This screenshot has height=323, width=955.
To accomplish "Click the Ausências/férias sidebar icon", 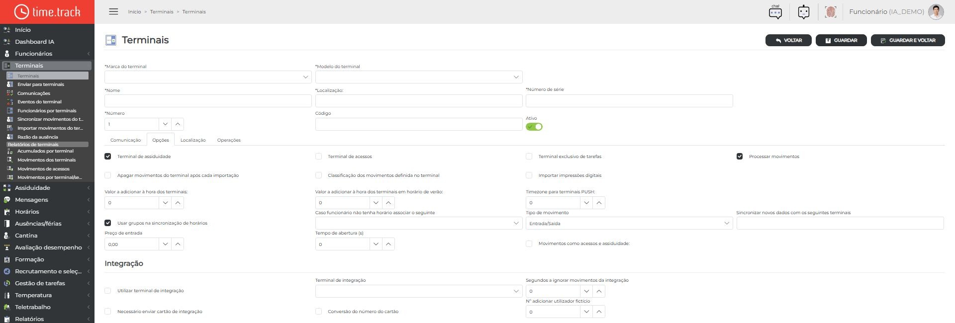I will coord(7,224).
